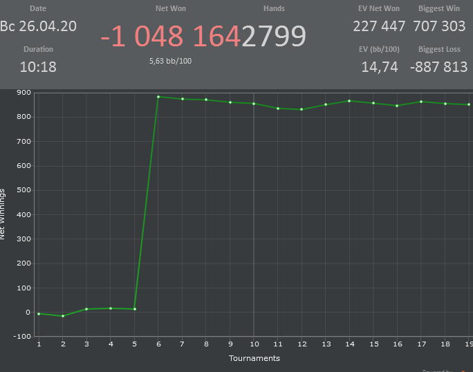Select the Duration value 10:18
473x372 pixels.
(38, 66)
